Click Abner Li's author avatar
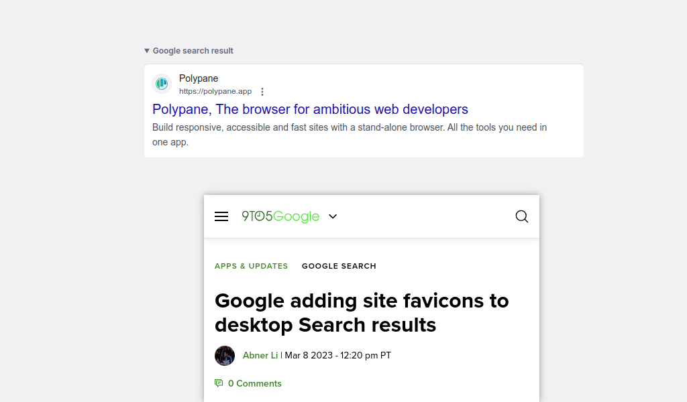 [225, 356]
